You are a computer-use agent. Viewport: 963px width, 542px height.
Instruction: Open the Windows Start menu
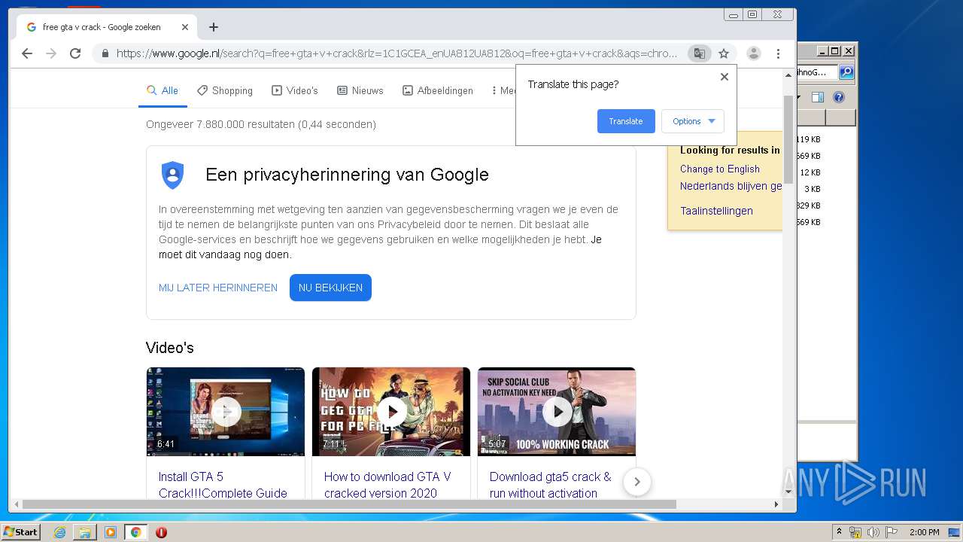(20, 532)
